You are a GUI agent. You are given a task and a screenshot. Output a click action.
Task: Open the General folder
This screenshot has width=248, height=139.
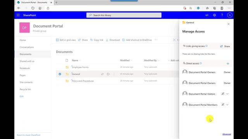click(76, 74)
